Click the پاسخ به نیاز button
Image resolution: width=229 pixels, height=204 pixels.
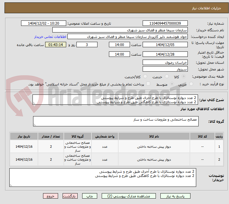[175, 196]
